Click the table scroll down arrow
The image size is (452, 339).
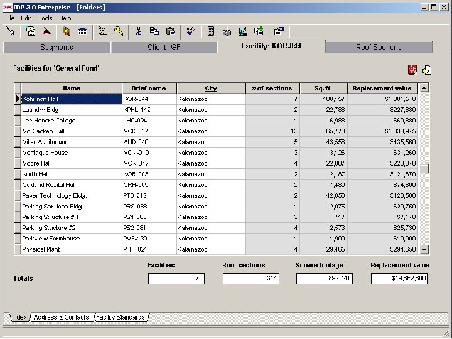coord(424,249)
